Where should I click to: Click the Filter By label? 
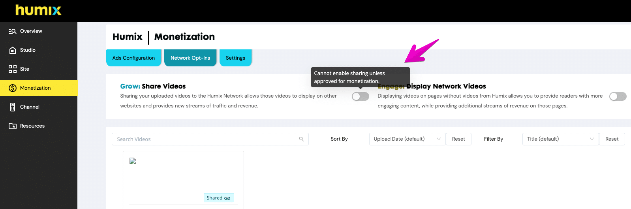(494, 139)
